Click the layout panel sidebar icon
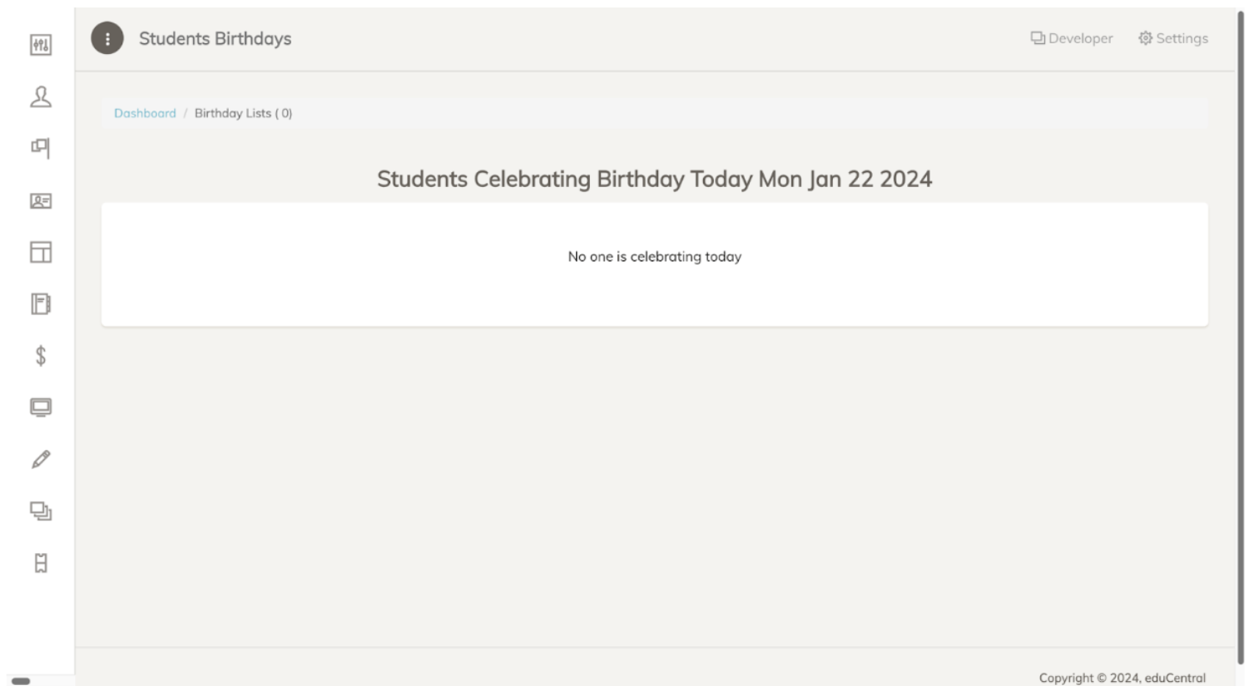 pyautogui.click(x=41, y=252)
